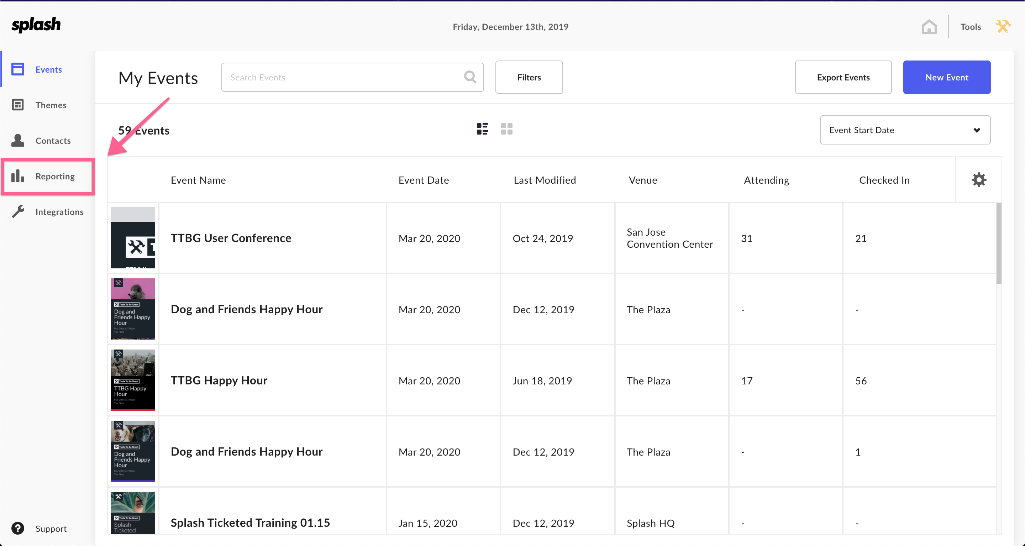The image size is (1025, 546).
Task: Click the Splash logo
Action: 36,25
